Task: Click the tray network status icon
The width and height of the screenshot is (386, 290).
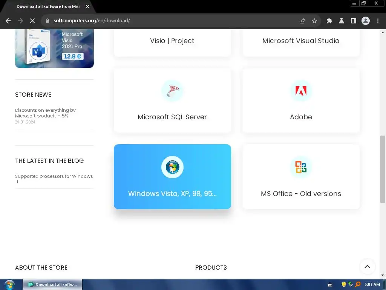Action: tap(351, 284)
